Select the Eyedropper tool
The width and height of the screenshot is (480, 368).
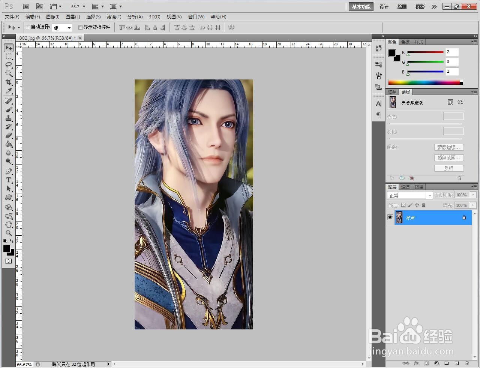[9, 91]
